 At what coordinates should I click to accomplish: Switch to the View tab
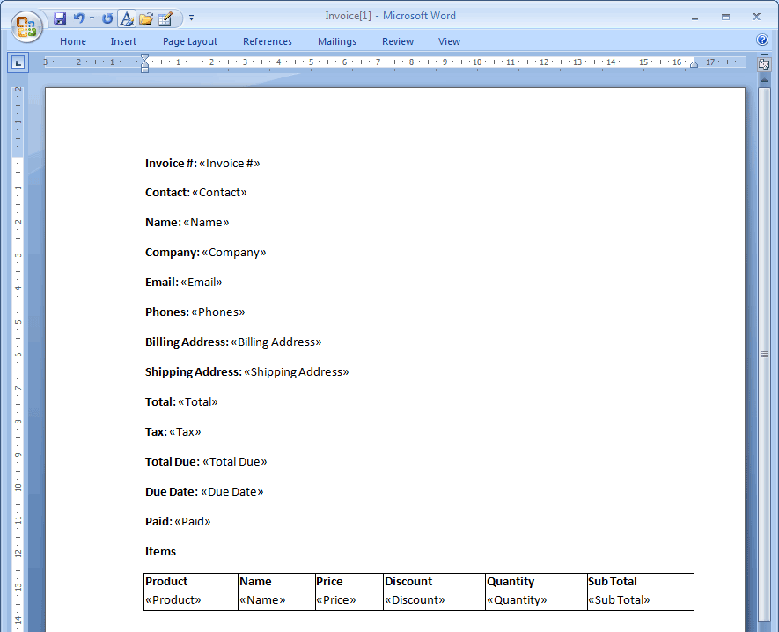pos(449,41)
